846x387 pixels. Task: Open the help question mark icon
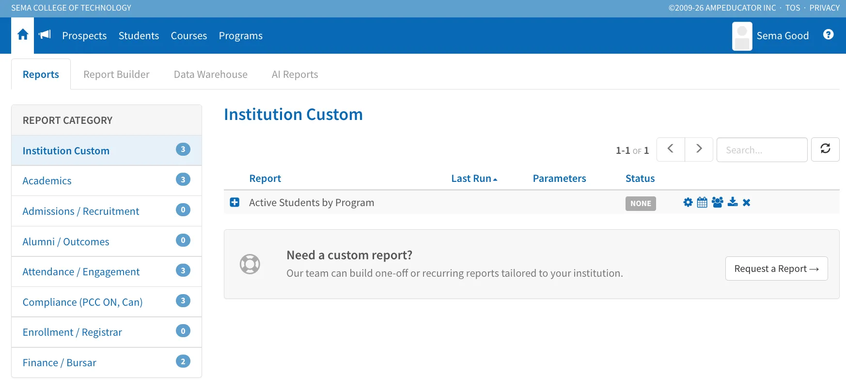point(829,34)
